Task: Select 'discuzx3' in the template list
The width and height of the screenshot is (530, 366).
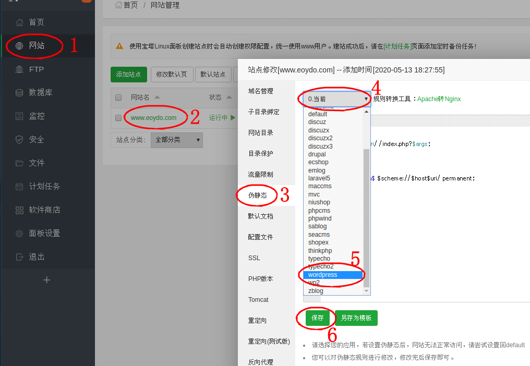Action: pos(333,147)
